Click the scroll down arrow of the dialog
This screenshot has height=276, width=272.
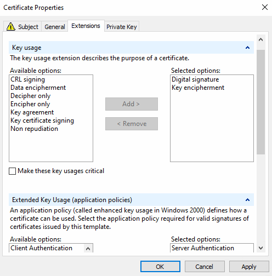point(260,248)
